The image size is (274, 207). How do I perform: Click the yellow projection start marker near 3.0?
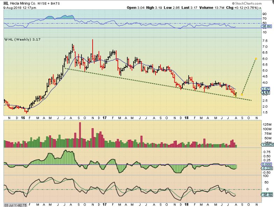click(242, 95)
